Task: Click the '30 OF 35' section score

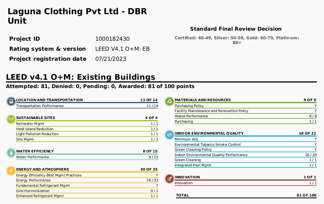Action: coord(149,169)
